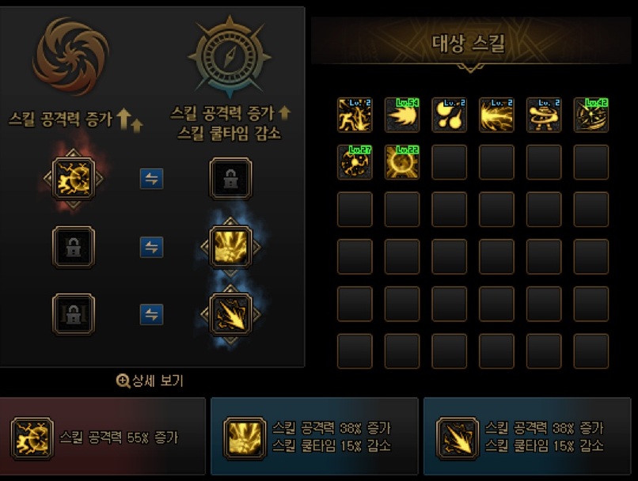Image resolution: width=638 pixels, height=481 pixels.
Task: Choose the three orbs skill icon
Action: click(449, 115)
